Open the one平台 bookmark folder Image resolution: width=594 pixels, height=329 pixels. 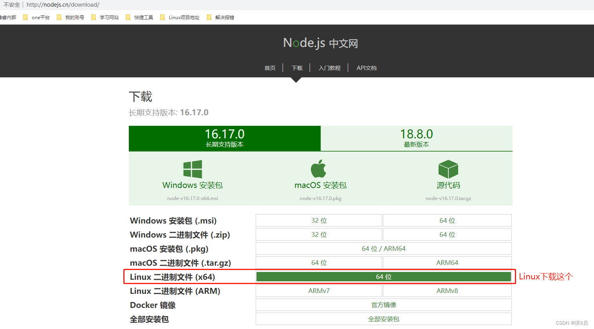click(x=36, y=17)
